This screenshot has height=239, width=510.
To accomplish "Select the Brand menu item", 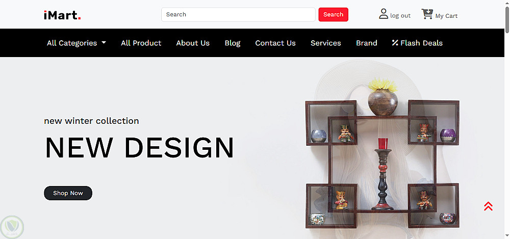I will 367,43.
